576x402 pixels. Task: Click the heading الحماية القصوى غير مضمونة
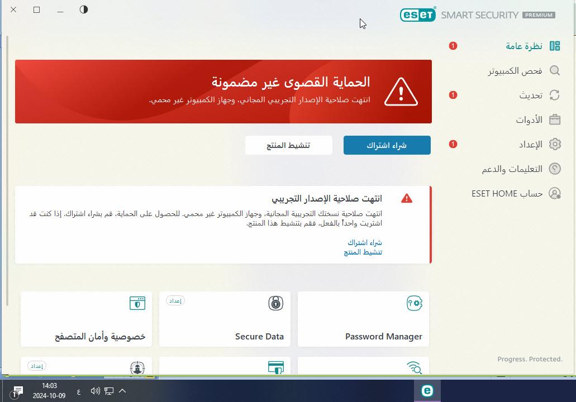pyautogui.click(x=291, y=82)
